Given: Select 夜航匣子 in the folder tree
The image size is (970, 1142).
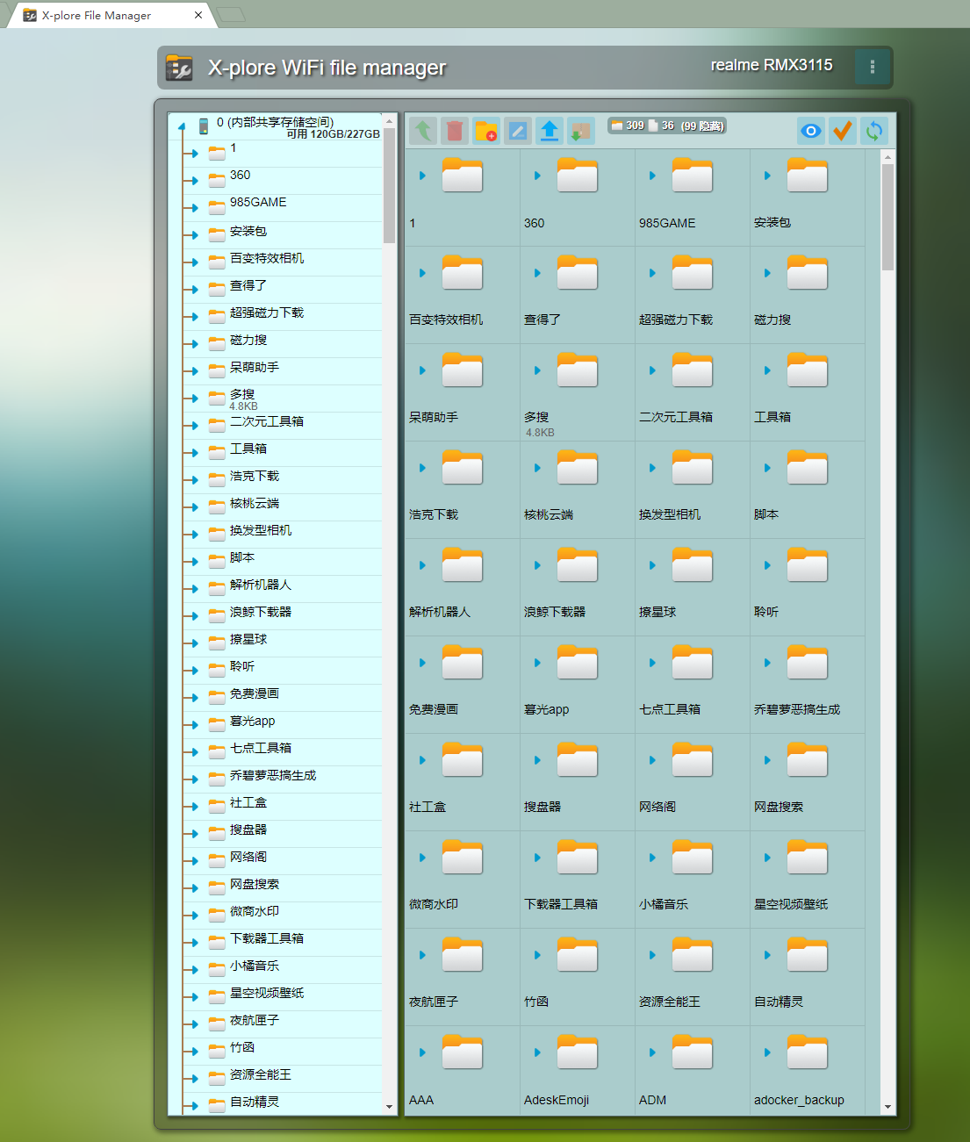Looking at the screenshot, I should point(255,1020).
